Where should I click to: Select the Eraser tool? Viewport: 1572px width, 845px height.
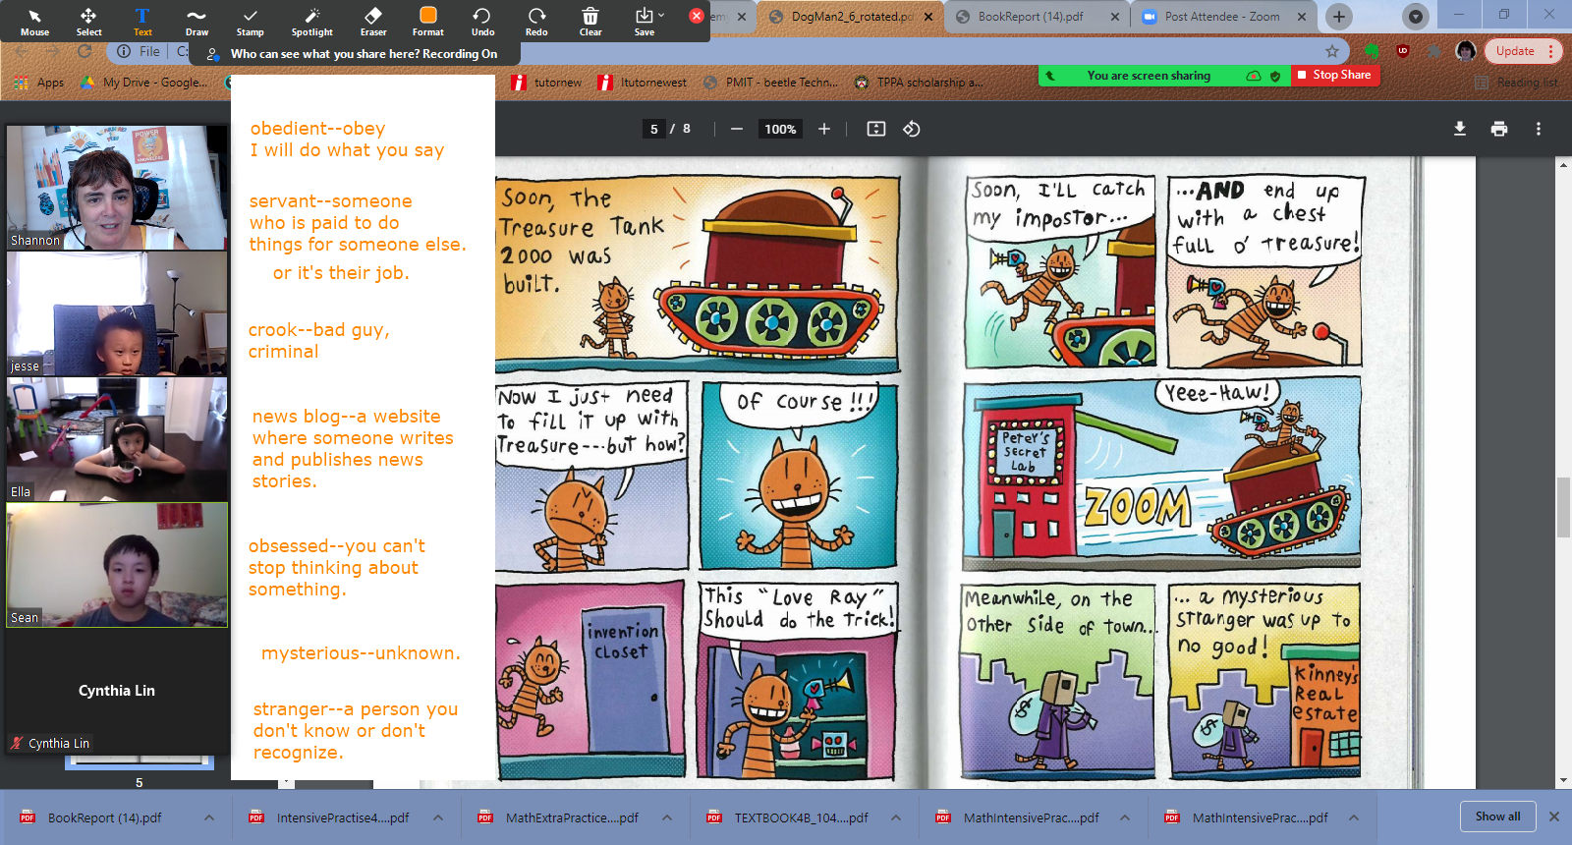pyautogui.click(x=373, y=21)
